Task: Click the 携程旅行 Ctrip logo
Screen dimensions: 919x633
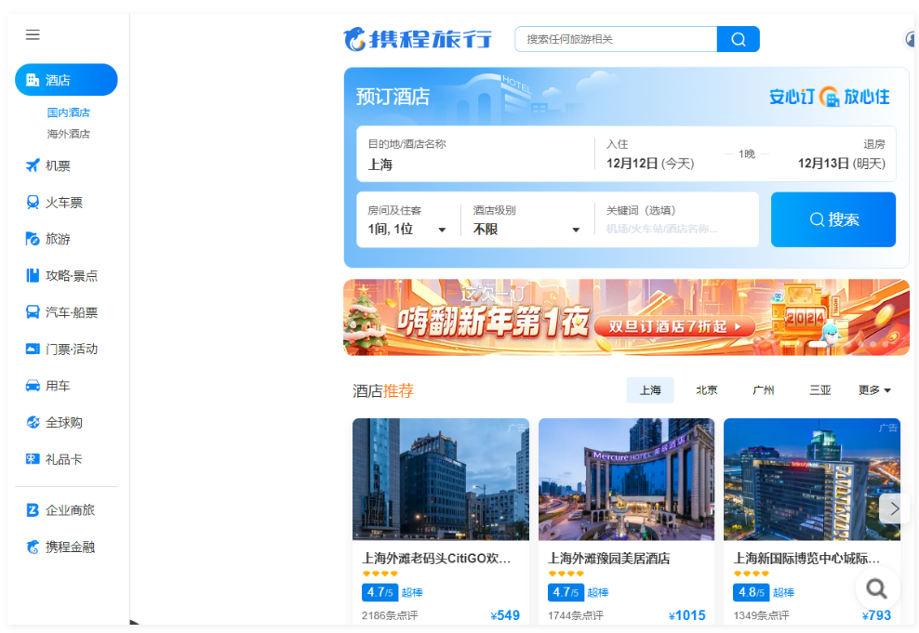Action: [418, 39]
